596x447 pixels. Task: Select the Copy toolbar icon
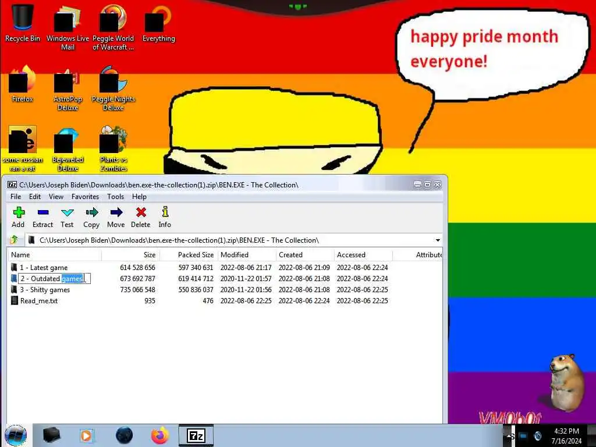[x=91, y=217]
